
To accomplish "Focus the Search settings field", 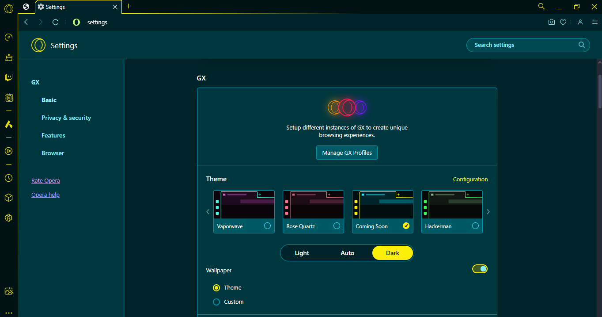I will [528, 45].
